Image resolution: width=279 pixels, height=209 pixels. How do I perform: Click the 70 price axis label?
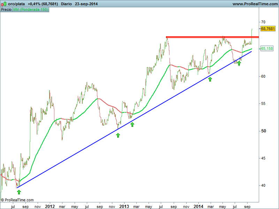point(263,22)
